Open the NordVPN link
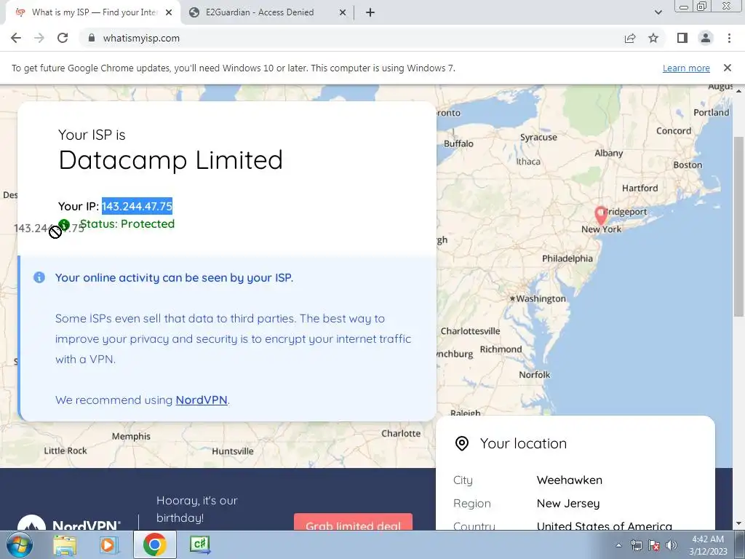This screenshot has height=559, width=745. pyautogui.click(x=202, y=400)
